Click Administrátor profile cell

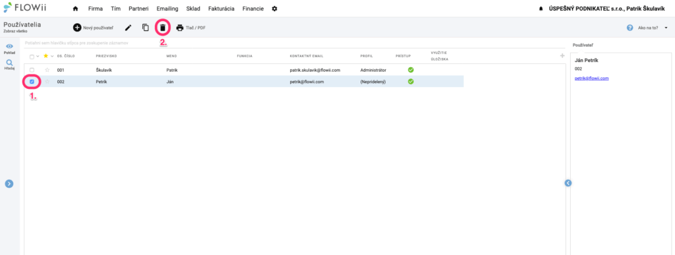pos(373,70)
